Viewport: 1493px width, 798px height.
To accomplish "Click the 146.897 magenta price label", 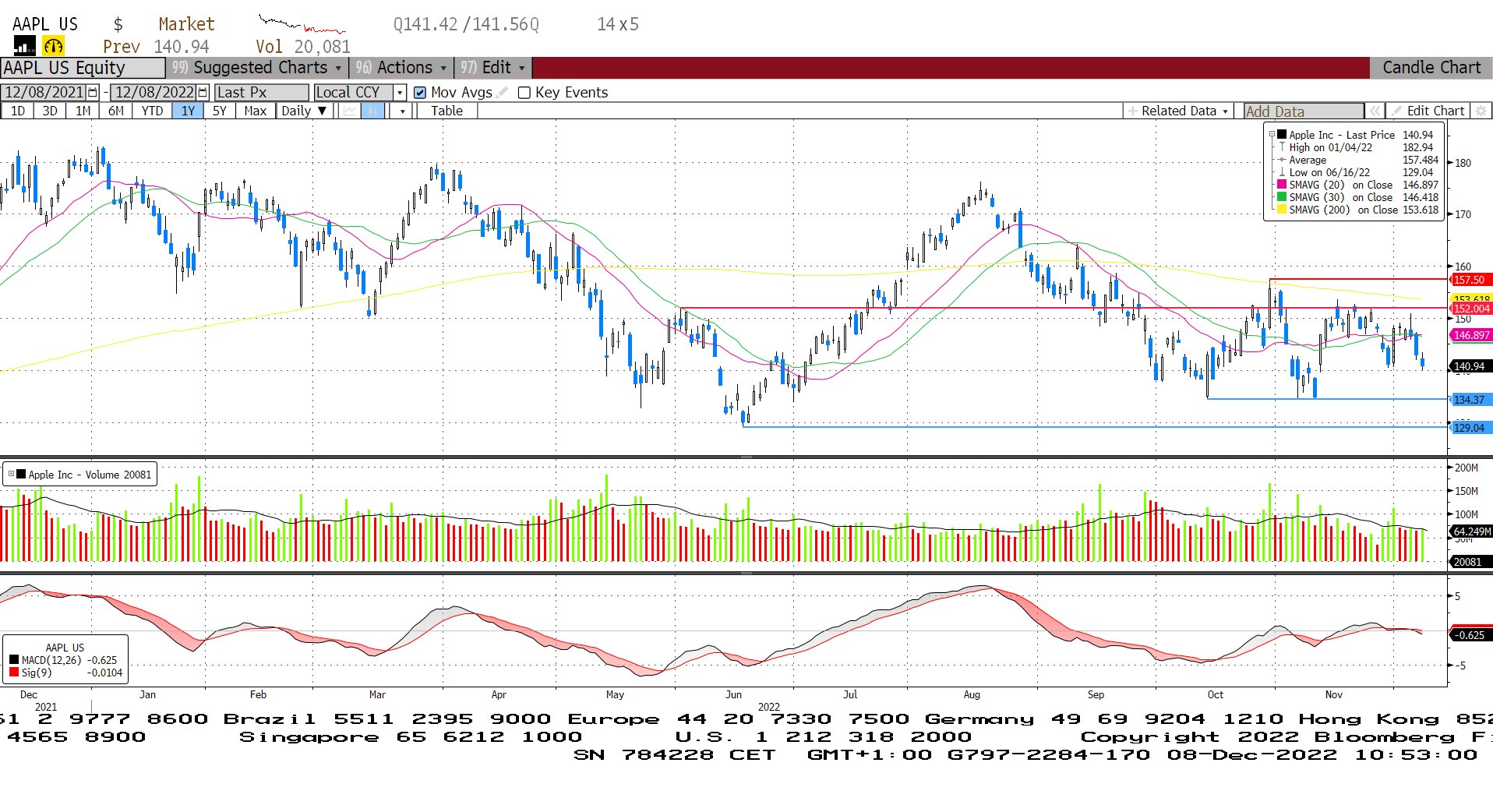I will [x=1471, y=335].
